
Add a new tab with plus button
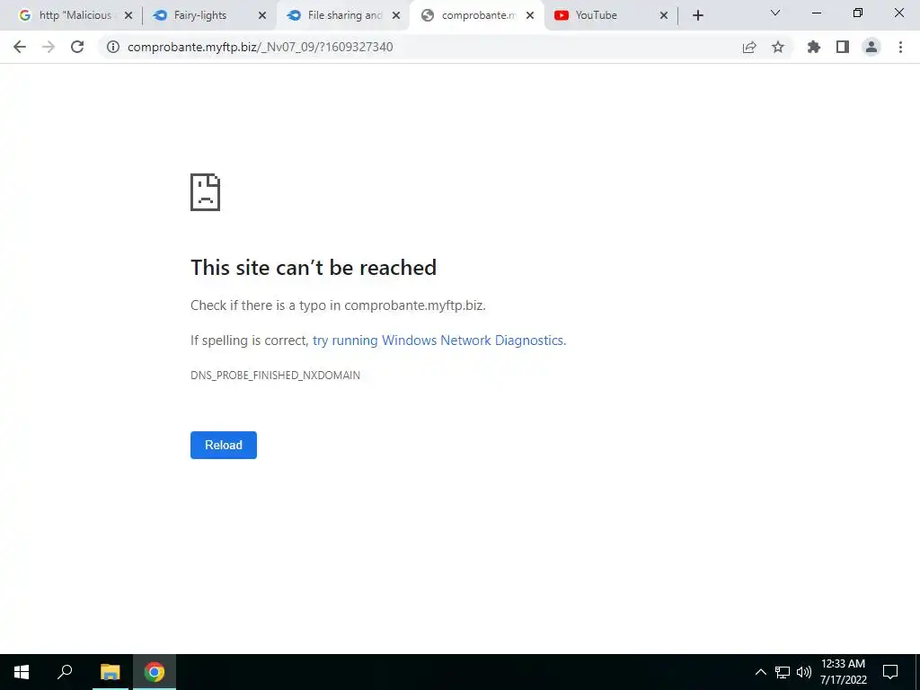[697, 15]
